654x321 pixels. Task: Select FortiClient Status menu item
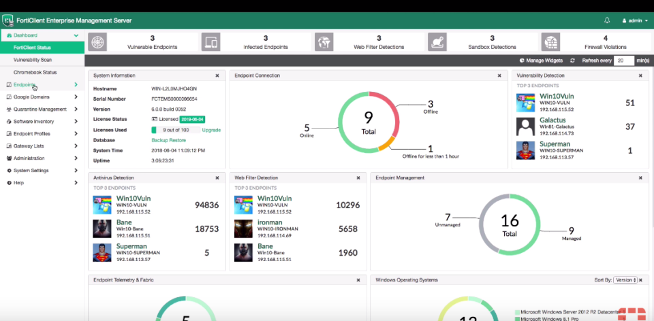pyautogui.click(x=42, y=48)
